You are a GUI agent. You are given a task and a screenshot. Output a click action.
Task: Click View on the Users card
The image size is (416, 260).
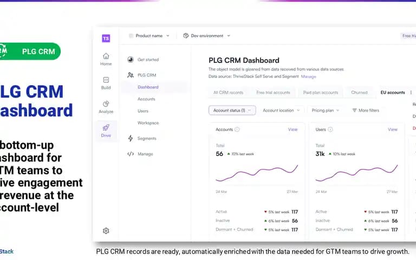pos(393,129)
